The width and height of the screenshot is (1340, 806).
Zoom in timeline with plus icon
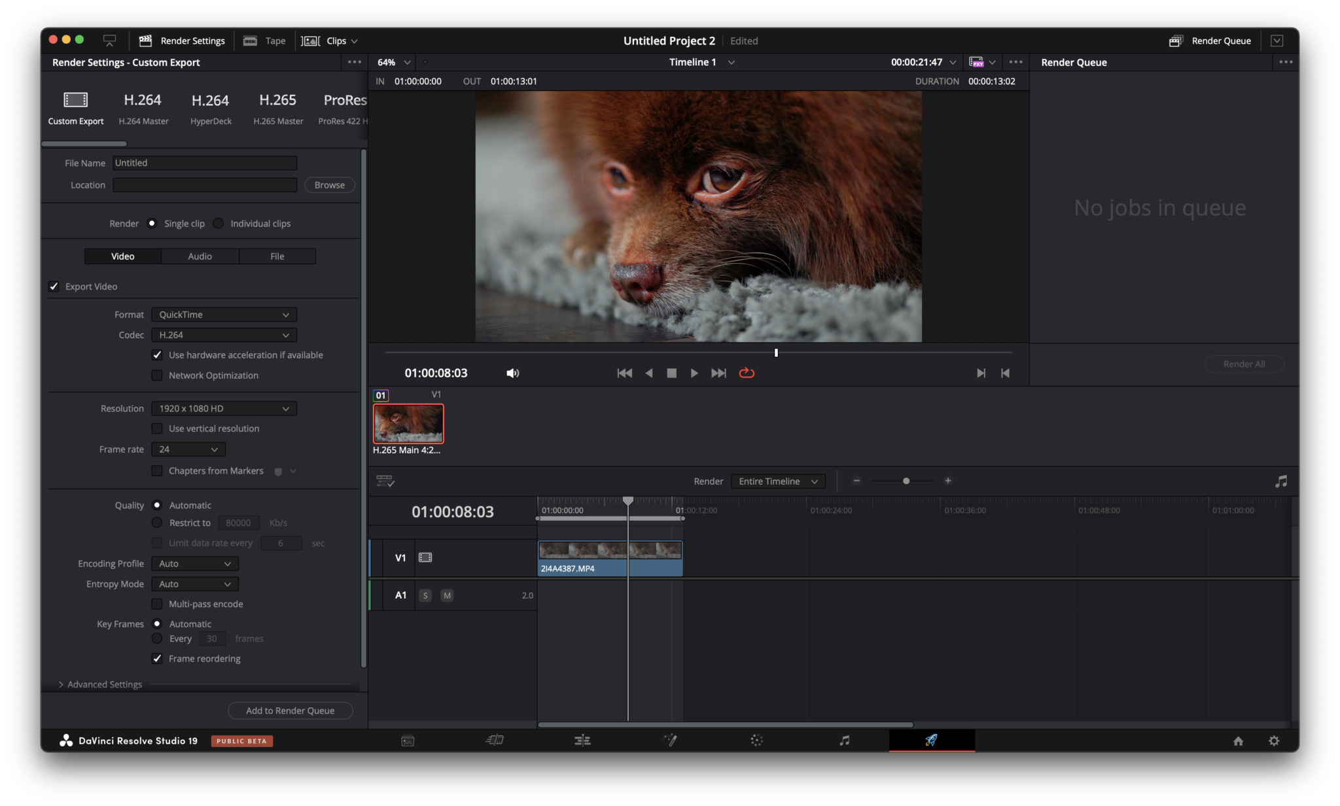(948, 481)
